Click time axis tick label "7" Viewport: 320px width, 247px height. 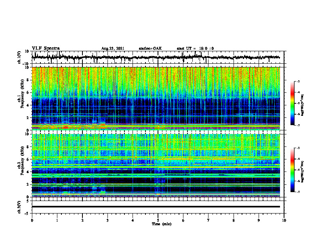208,220
